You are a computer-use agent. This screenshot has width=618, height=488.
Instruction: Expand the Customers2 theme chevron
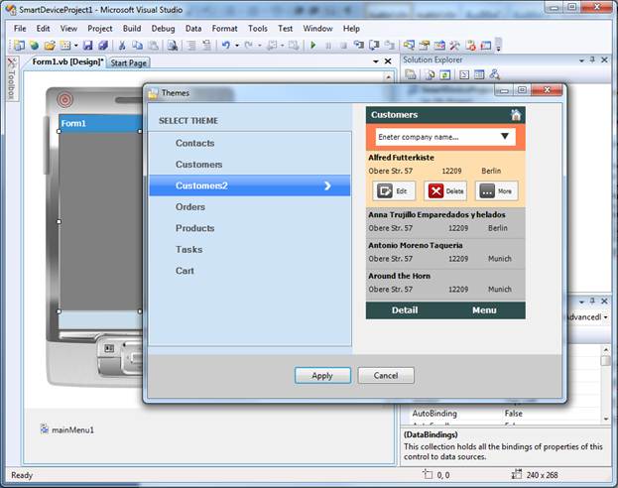[x=327, y=185]
